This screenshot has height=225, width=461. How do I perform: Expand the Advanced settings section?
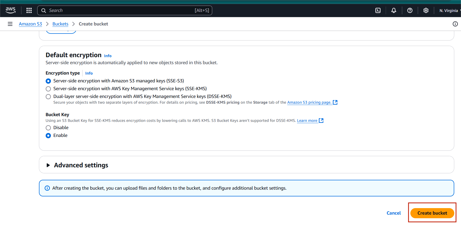point(48,165)
